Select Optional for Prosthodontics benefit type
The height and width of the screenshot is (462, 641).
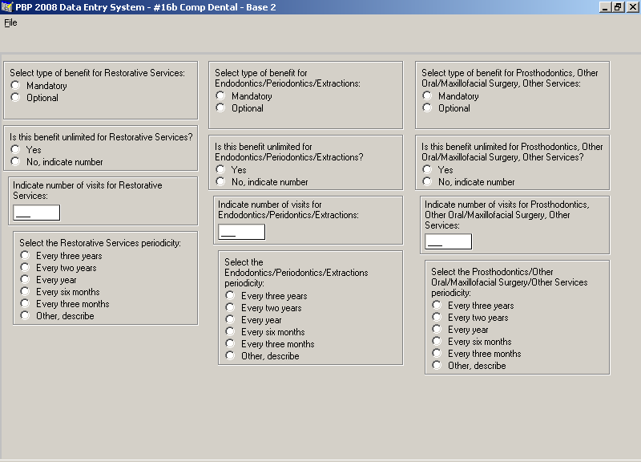coord(427,108)
